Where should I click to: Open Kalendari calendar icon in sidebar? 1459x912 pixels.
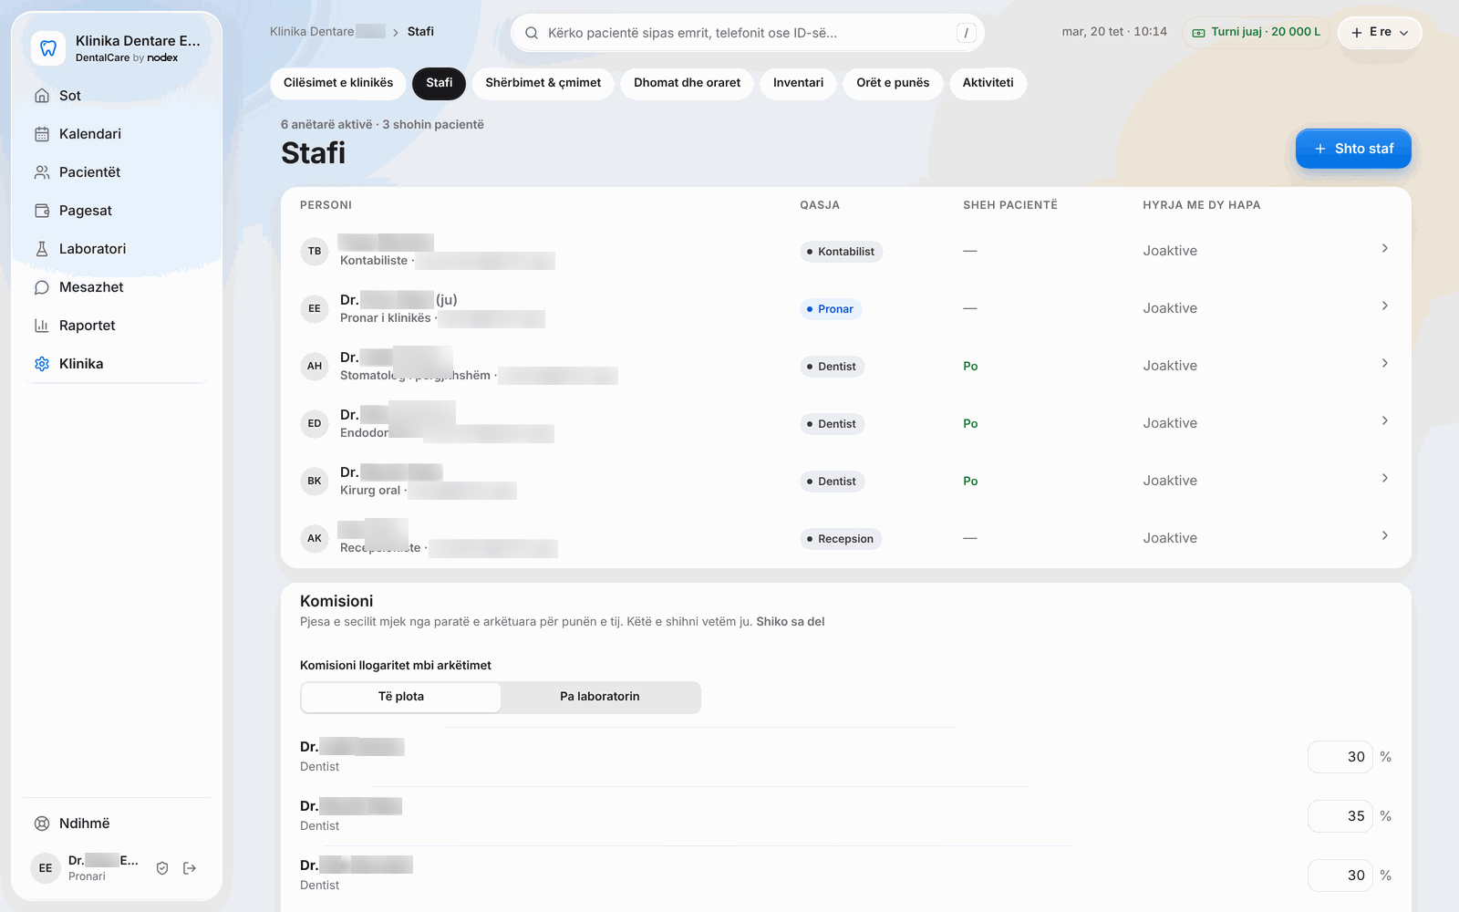click(42, 134)
